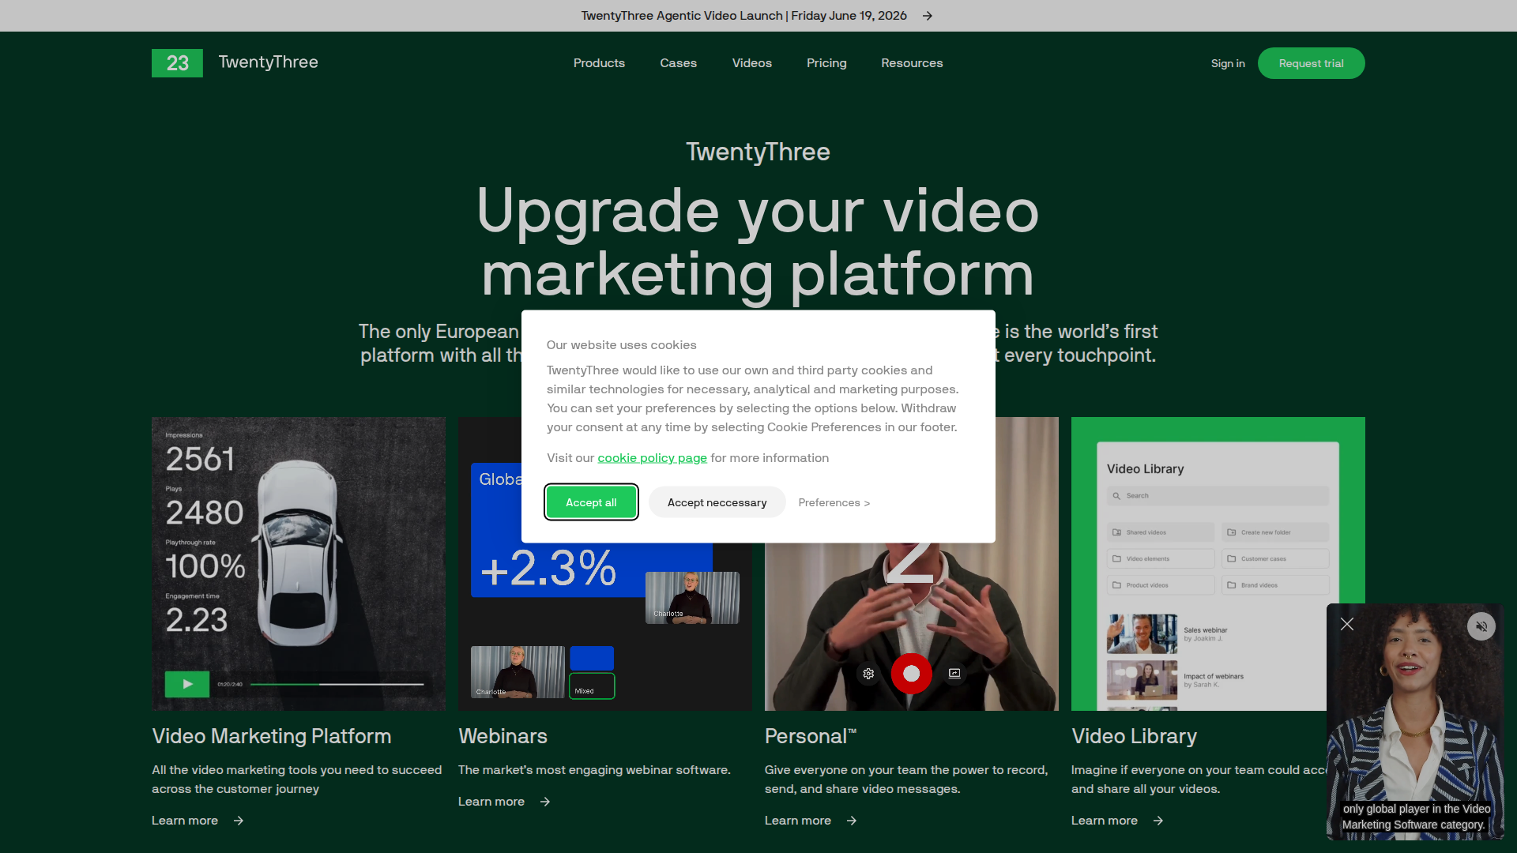The width and height of the screenshot is (1517, 853).
Task: Open the Video elements folder
Action: [x=1161, y=558]
